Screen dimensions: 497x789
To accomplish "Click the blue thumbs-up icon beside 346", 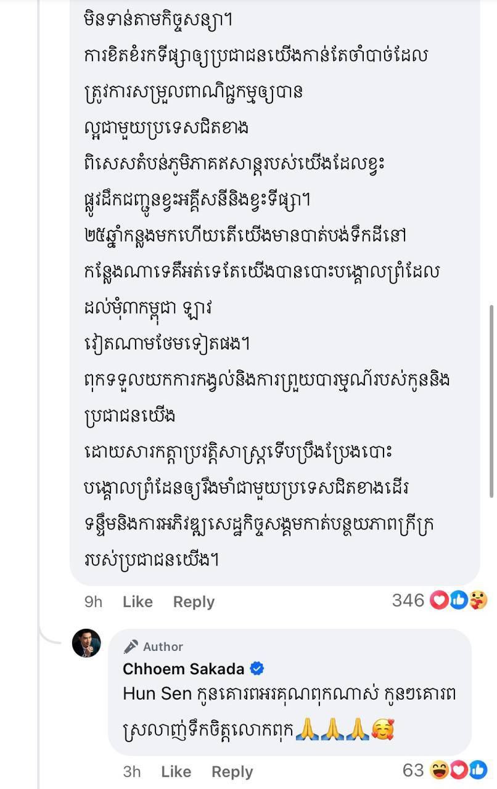I will point(458,600).
